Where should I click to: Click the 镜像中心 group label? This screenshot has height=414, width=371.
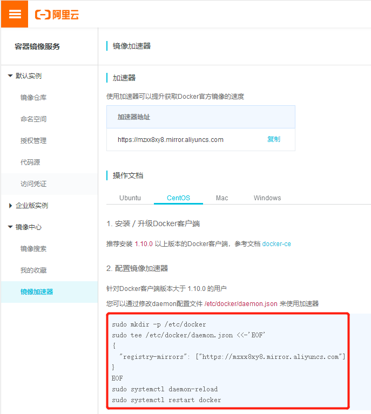pyautogui.click(x=29, y=227)
